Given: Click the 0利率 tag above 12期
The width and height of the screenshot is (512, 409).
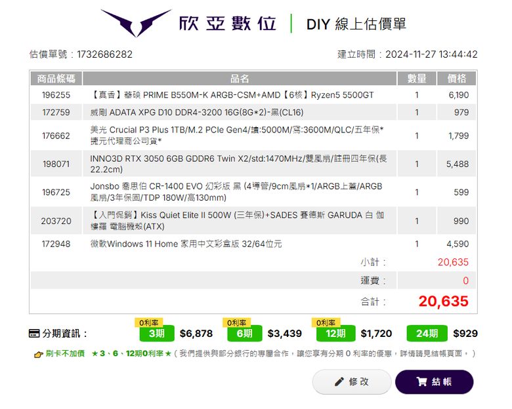Looking at the screenshot, I should tap(326, 322).
